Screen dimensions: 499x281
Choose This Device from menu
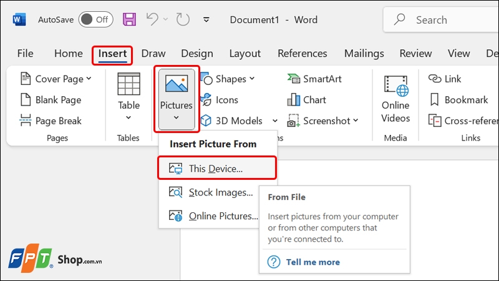click(217, 168)
